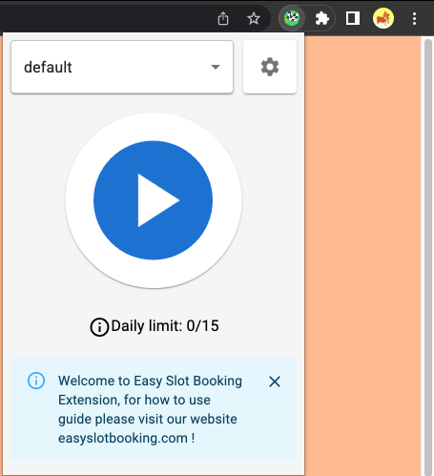Click the share page icon in toolbar
Viewport: 434px width, 476px height.
223,18
